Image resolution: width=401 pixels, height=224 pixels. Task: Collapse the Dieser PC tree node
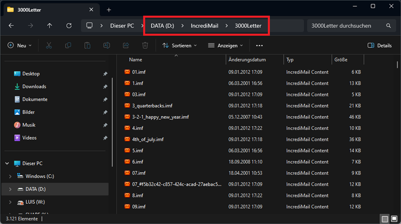pyautogui.click(x=7, y=163)
